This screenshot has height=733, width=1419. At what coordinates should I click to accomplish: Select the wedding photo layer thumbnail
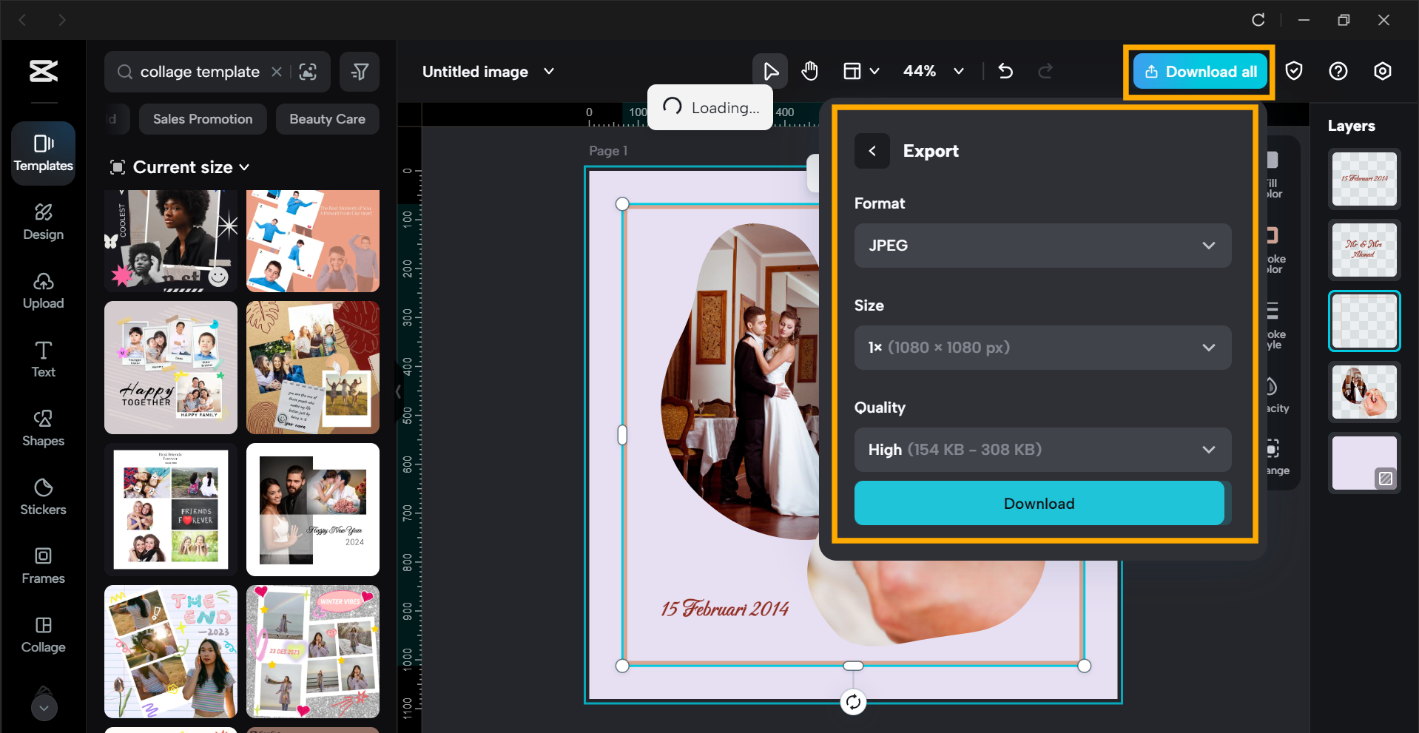[1364, 392]
